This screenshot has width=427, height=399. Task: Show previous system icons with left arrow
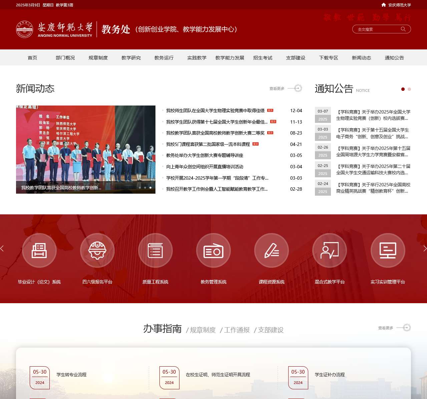click(2, 248)
